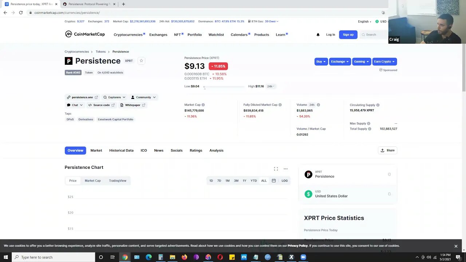Image resolution: width=466 pixels, height=262 pixels.
Task: Expand the Community dropdown
Action: (143, 97)
